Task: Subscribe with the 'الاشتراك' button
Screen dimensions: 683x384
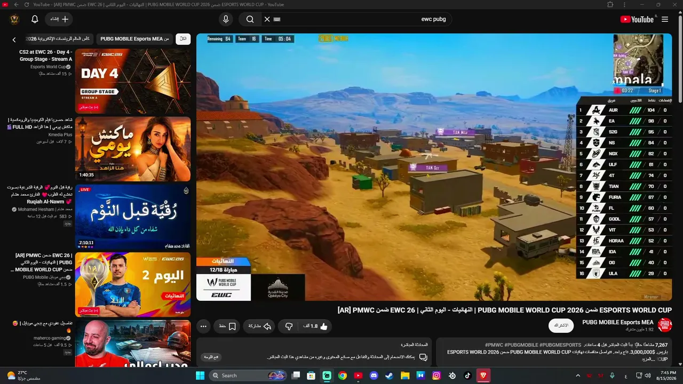Action: click(x=561, y=325)
